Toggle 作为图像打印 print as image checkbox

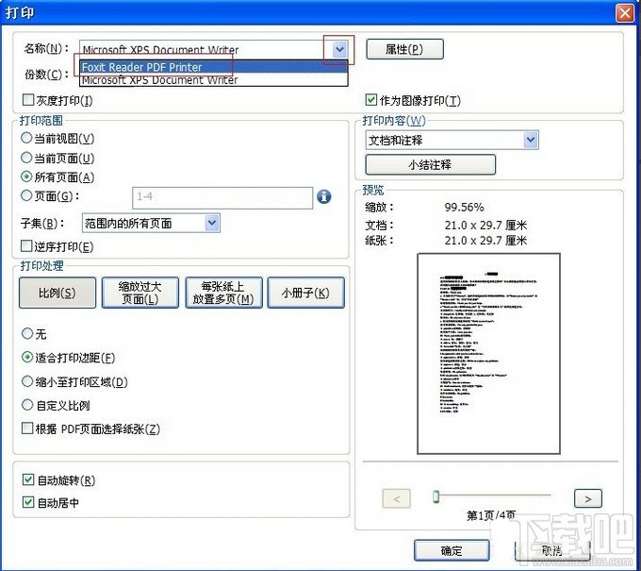pyautogui.click(x=370, y=99)
